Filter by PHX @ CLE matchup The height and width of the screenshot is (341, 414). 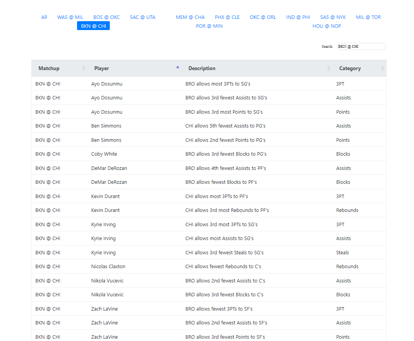tap(227, 17)
